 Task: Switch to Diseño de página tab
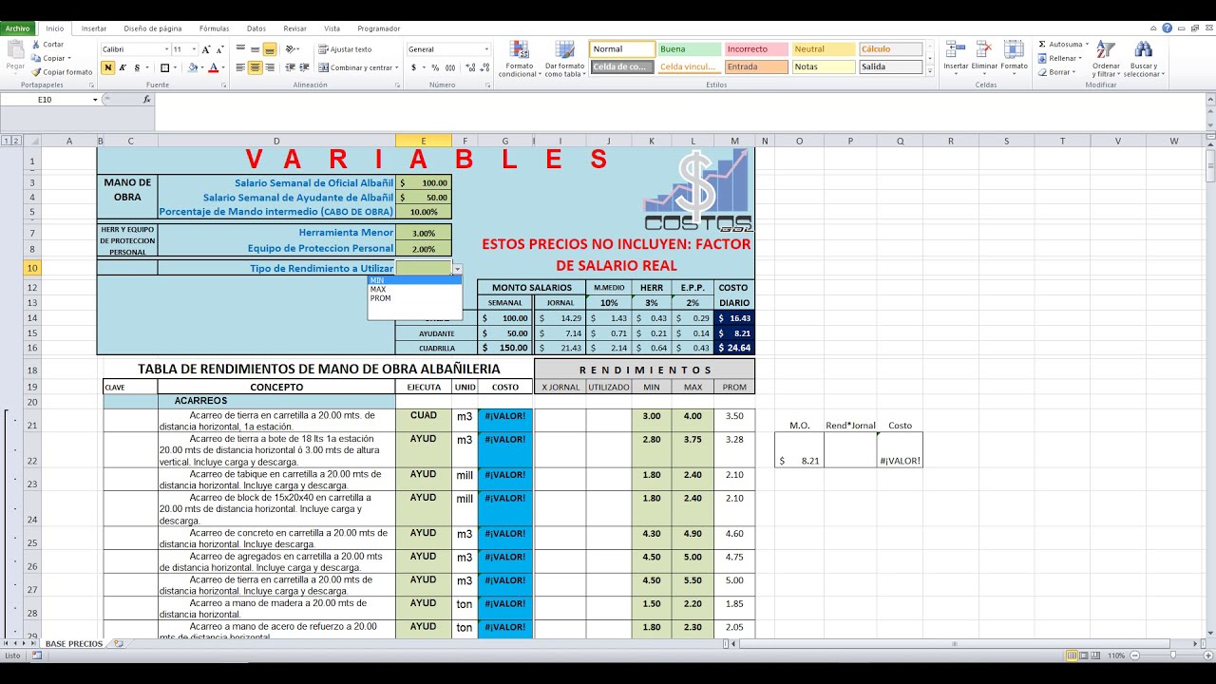click(x=153, y=28)
